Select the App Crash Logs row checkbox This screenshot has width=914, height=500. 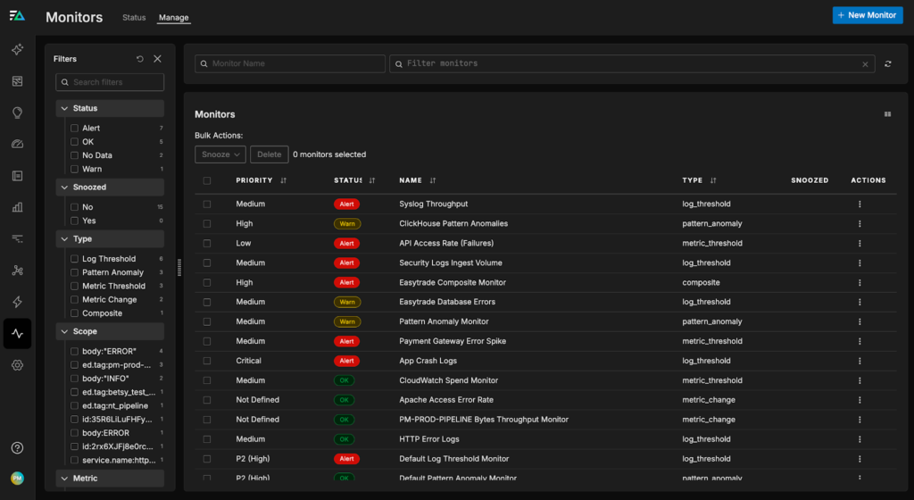tap(207, 361)
